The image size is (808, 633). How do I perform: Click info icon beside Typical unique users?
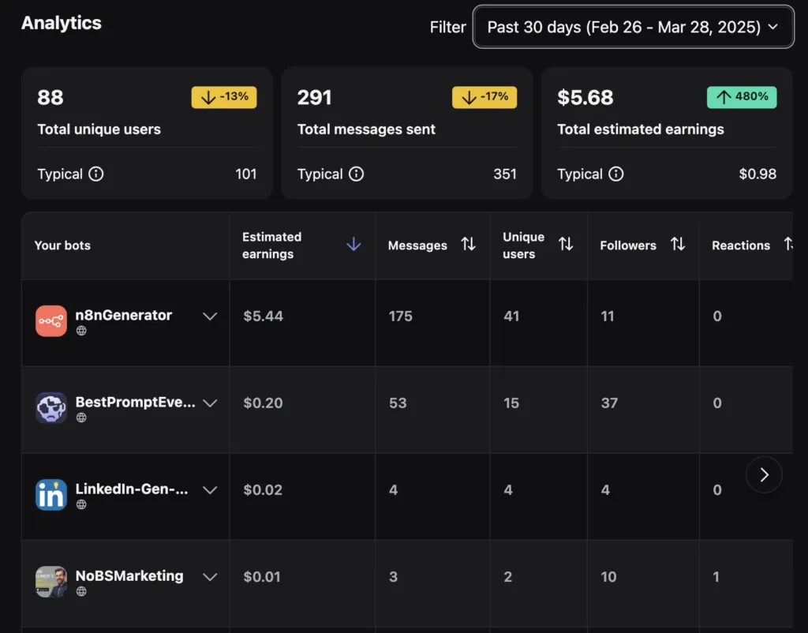point(96,174)
